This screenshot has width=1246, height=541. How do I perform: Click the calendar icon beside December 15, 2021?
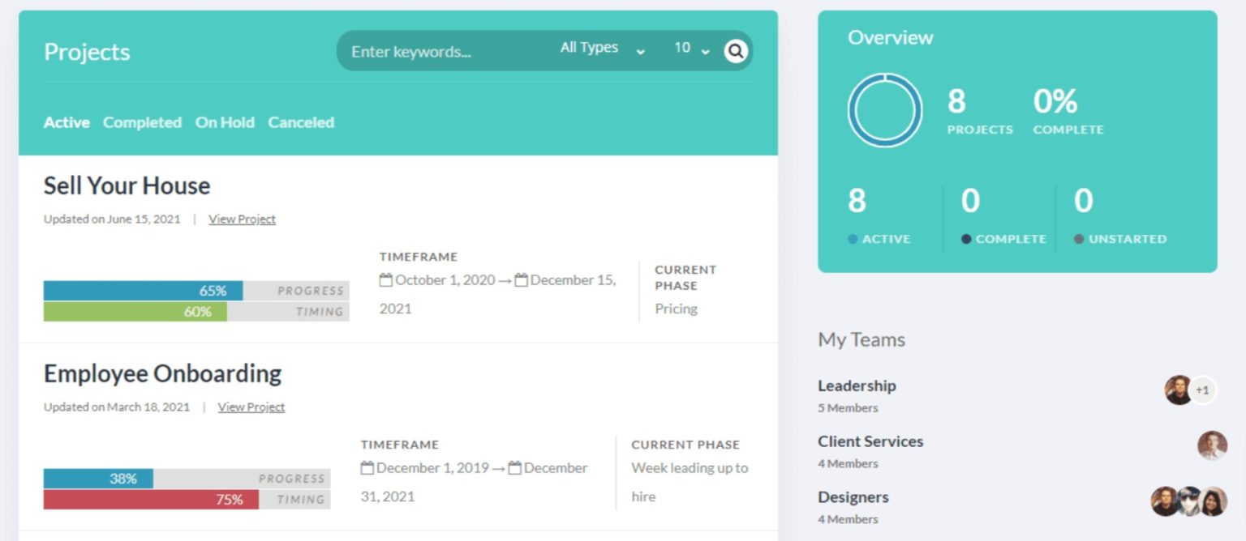click(x=522, y=279)
